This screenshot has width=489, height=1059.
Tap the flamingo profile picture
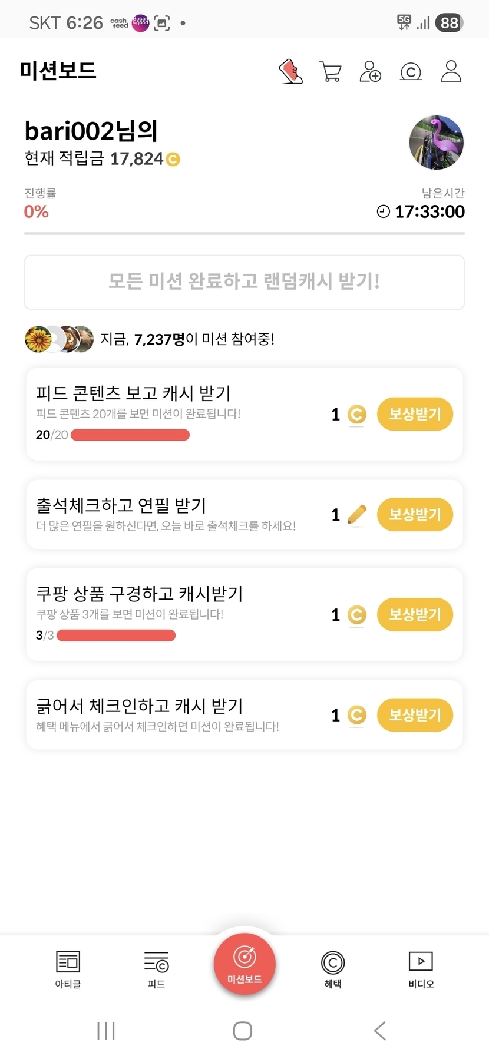point(437,143)
